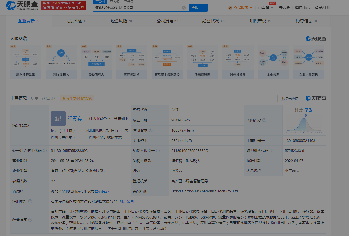Click the 等 link after company list

click(126, 131)
